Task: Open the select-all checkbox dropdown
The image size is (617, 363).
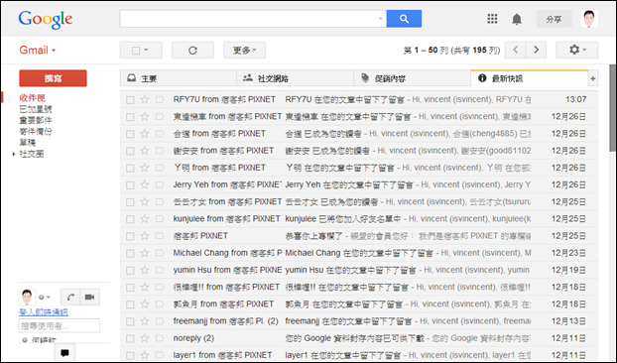Action: [x=141, y=51]
